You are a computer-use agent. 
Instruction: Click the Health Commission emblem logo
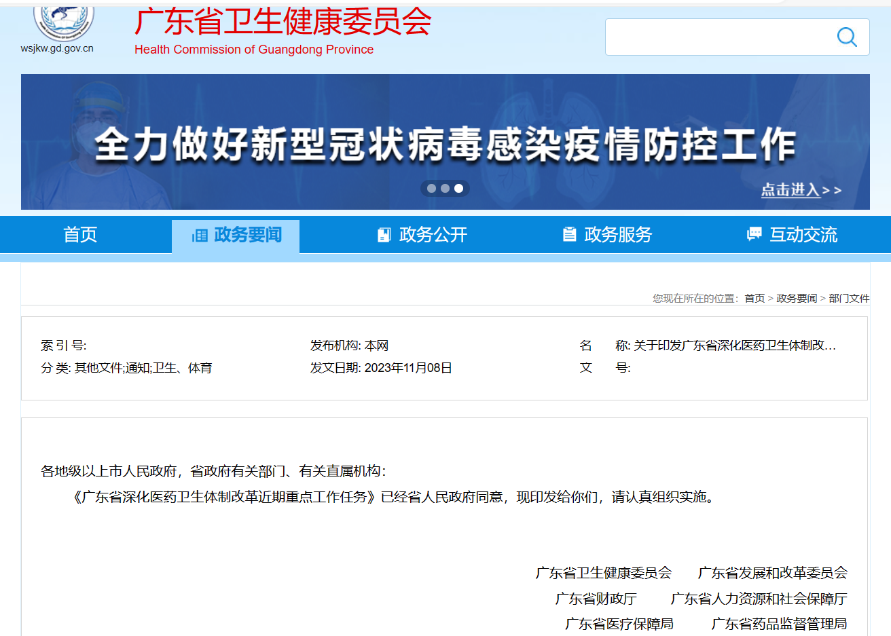(64, 22)
